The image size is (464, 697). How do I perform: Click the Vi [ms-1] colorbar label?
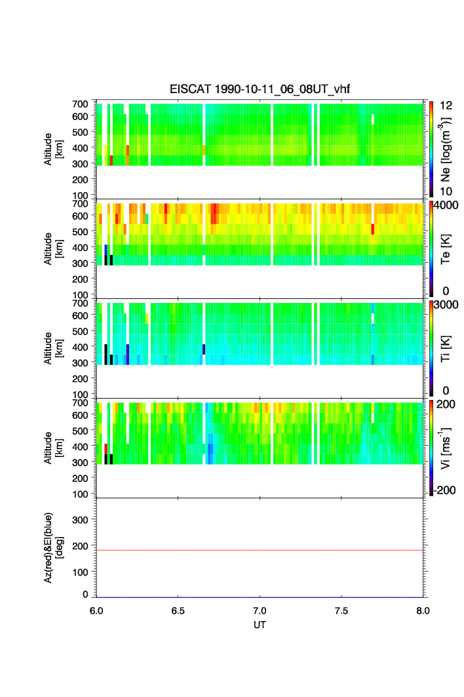(x=446, y=448)
